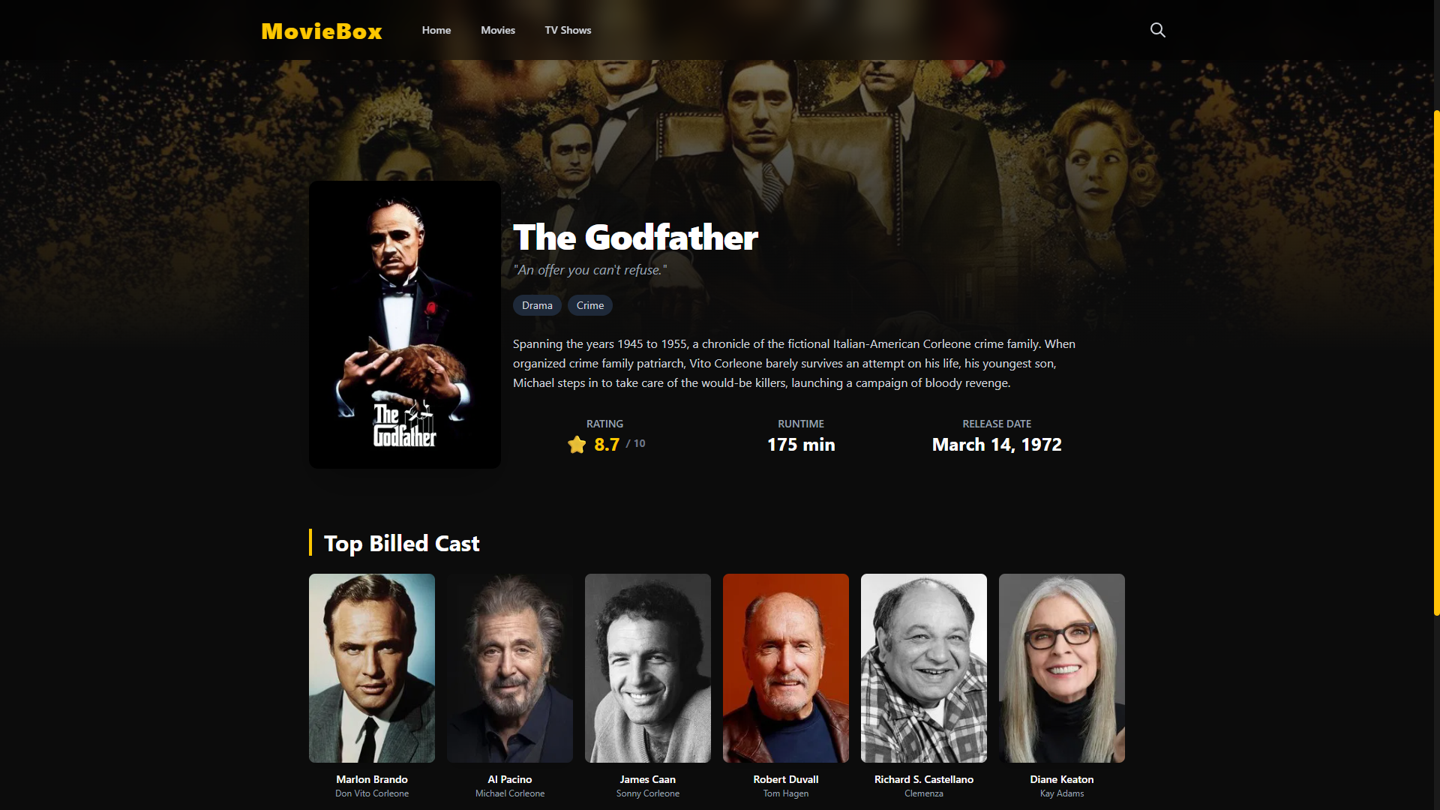The width and height of the screenshot is (1440, 810).
Task: Open James Caan's cast photo
Action: tap(648, 668)
